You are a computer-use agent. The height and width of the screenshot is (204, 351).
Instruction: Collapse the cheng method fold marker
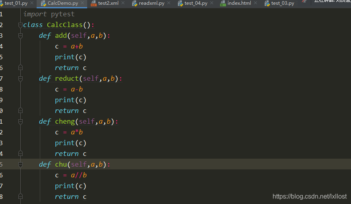pos(20,121)
